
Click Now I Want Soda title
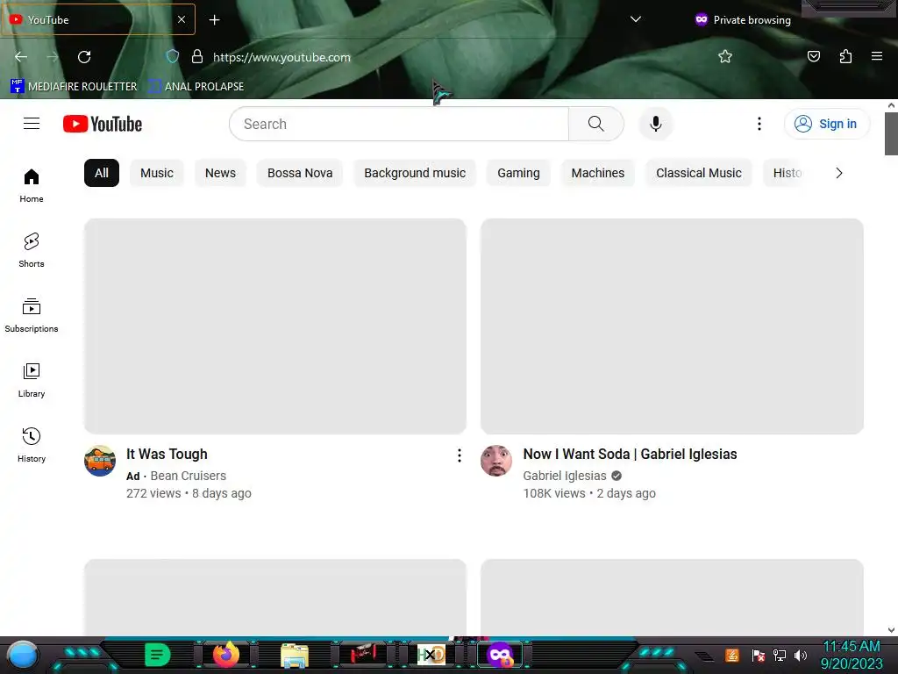pos(630,454)
